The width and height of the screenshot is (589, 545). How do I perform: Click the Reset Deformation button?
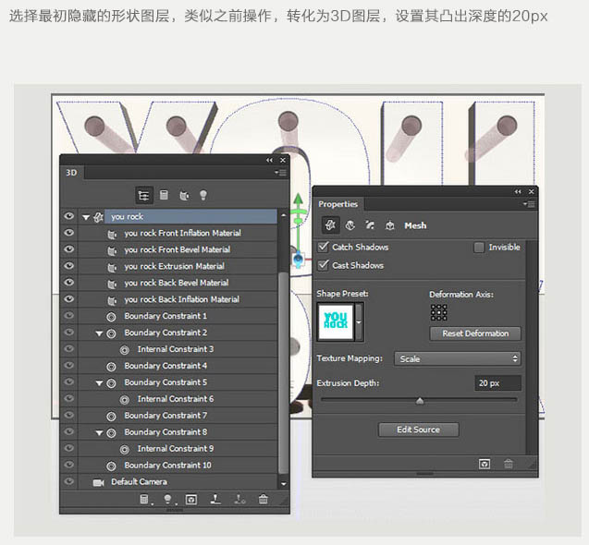click(475, 333)
